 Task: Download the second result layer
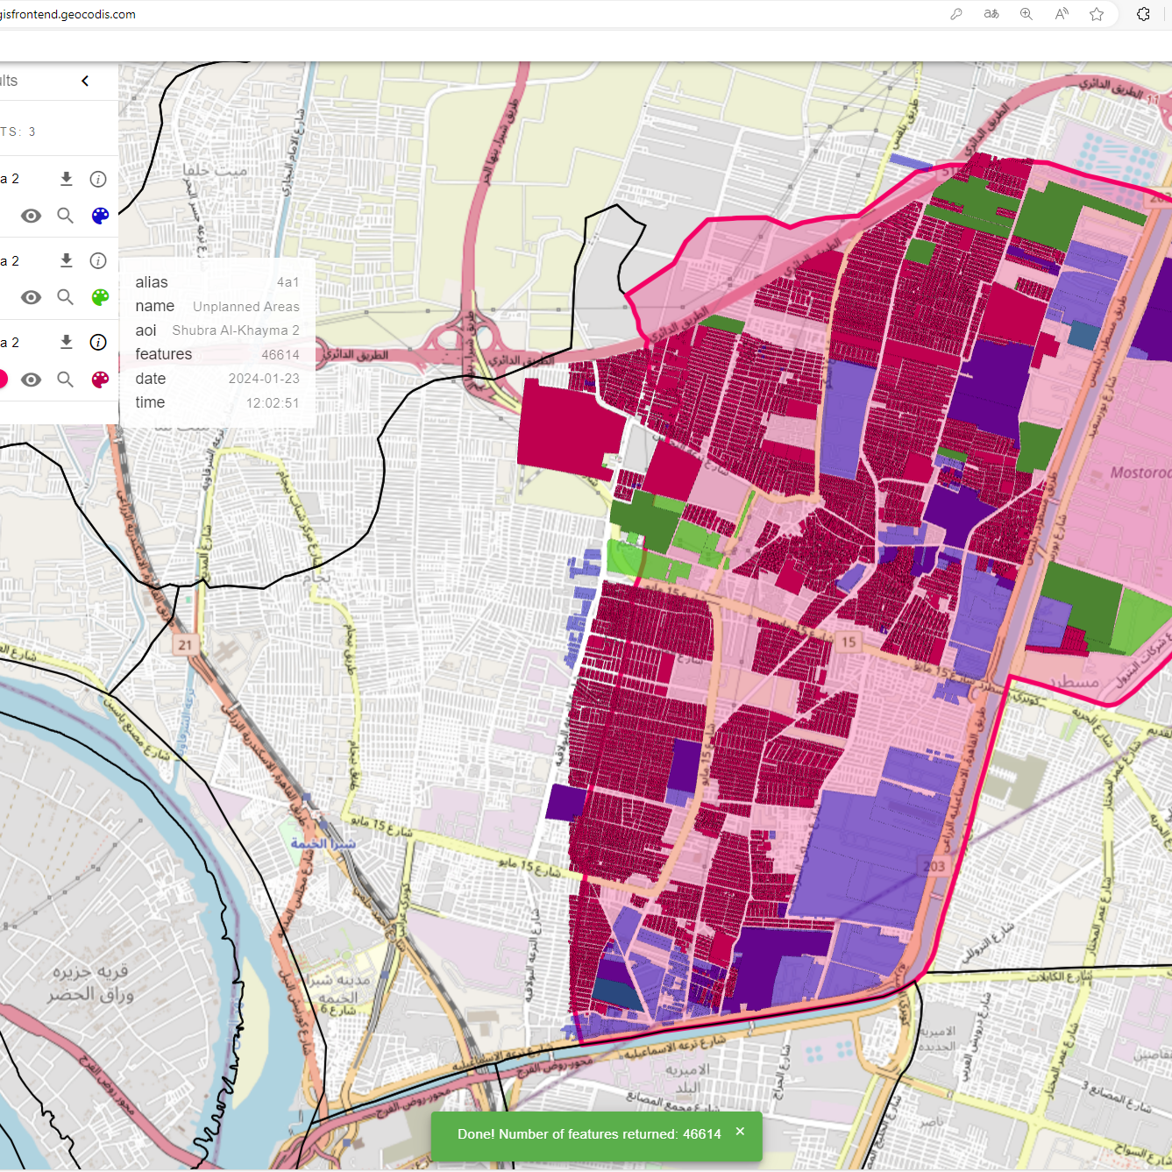66,260
